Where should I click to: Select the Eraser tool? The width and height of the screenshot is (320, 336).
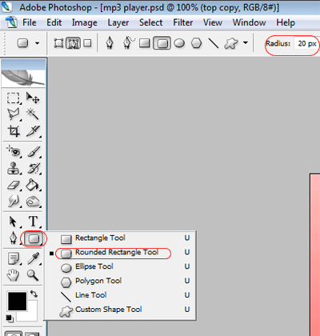tap(14, 185)
